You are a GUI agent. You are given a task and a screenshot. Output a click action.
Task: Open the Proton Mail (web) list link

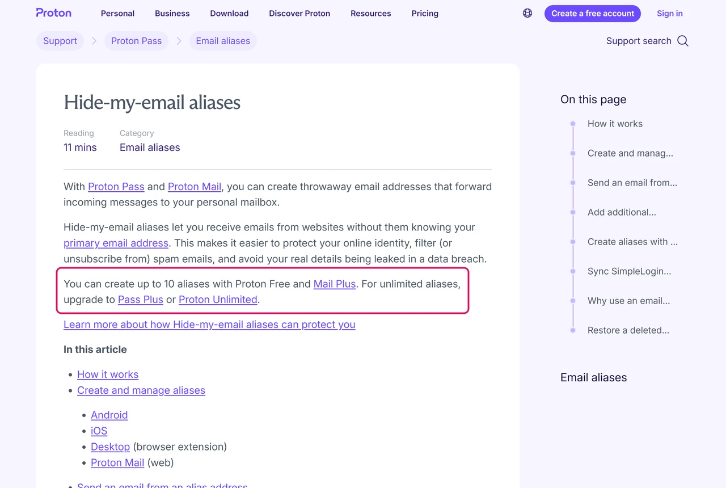tap(117, 463)
